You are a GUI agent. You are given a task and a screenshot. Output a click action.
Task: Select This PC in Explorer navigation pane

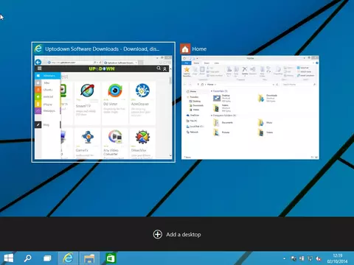coord(192,121)
